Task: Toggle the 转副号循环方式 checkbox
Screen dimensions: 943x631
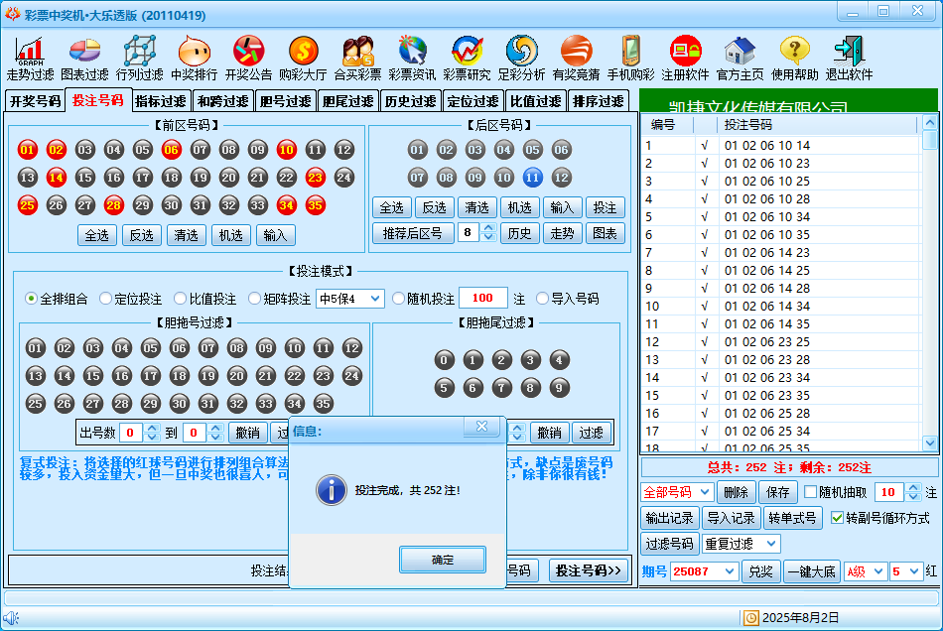Action: (x=837, y=518)
